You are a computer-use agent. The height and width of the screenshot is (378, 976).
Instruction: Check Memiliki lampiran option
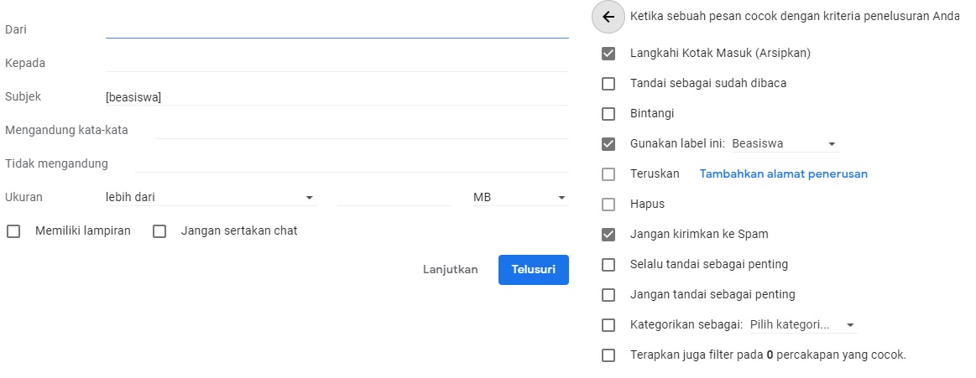(x=13, y=231)
